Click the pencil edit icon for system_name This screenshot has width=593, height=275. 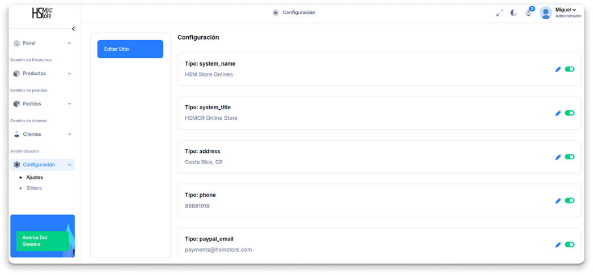click(x=558, y=69)
